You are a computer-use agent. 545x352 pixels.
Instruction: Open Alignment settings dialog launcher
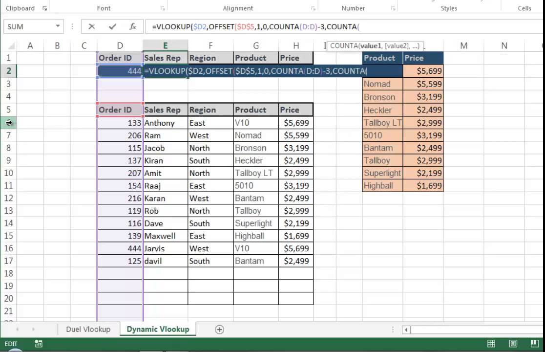pos(313,8)
